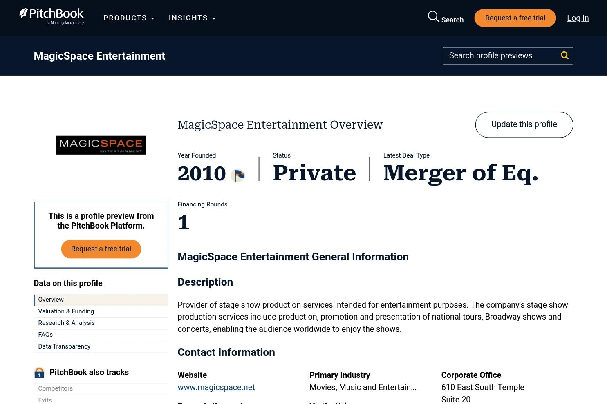Click the Description heading
Image resolution: width=607 pixels, height=404 pixels.
pos(205,282)
